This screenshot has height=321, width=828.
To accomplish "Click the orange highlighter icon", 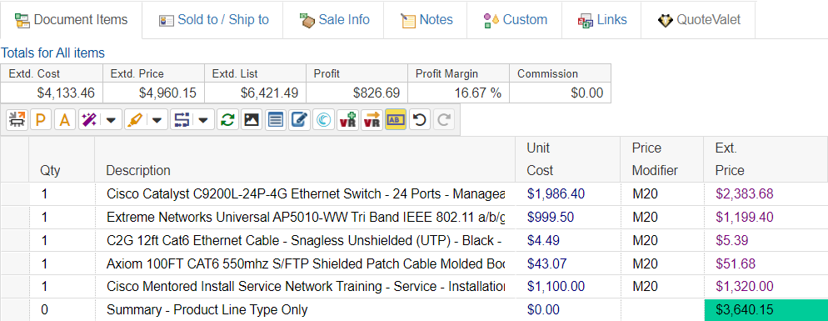I will pyautogui.click(x=134, y=120).
